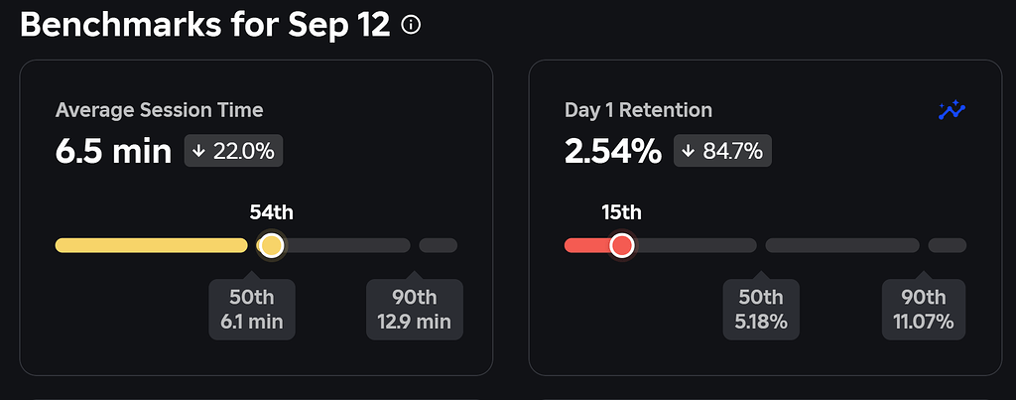Click the info icon beside Benchmarks title
Image resolution: width=1016 pixels, height=400 pixels.
point(411,26)
